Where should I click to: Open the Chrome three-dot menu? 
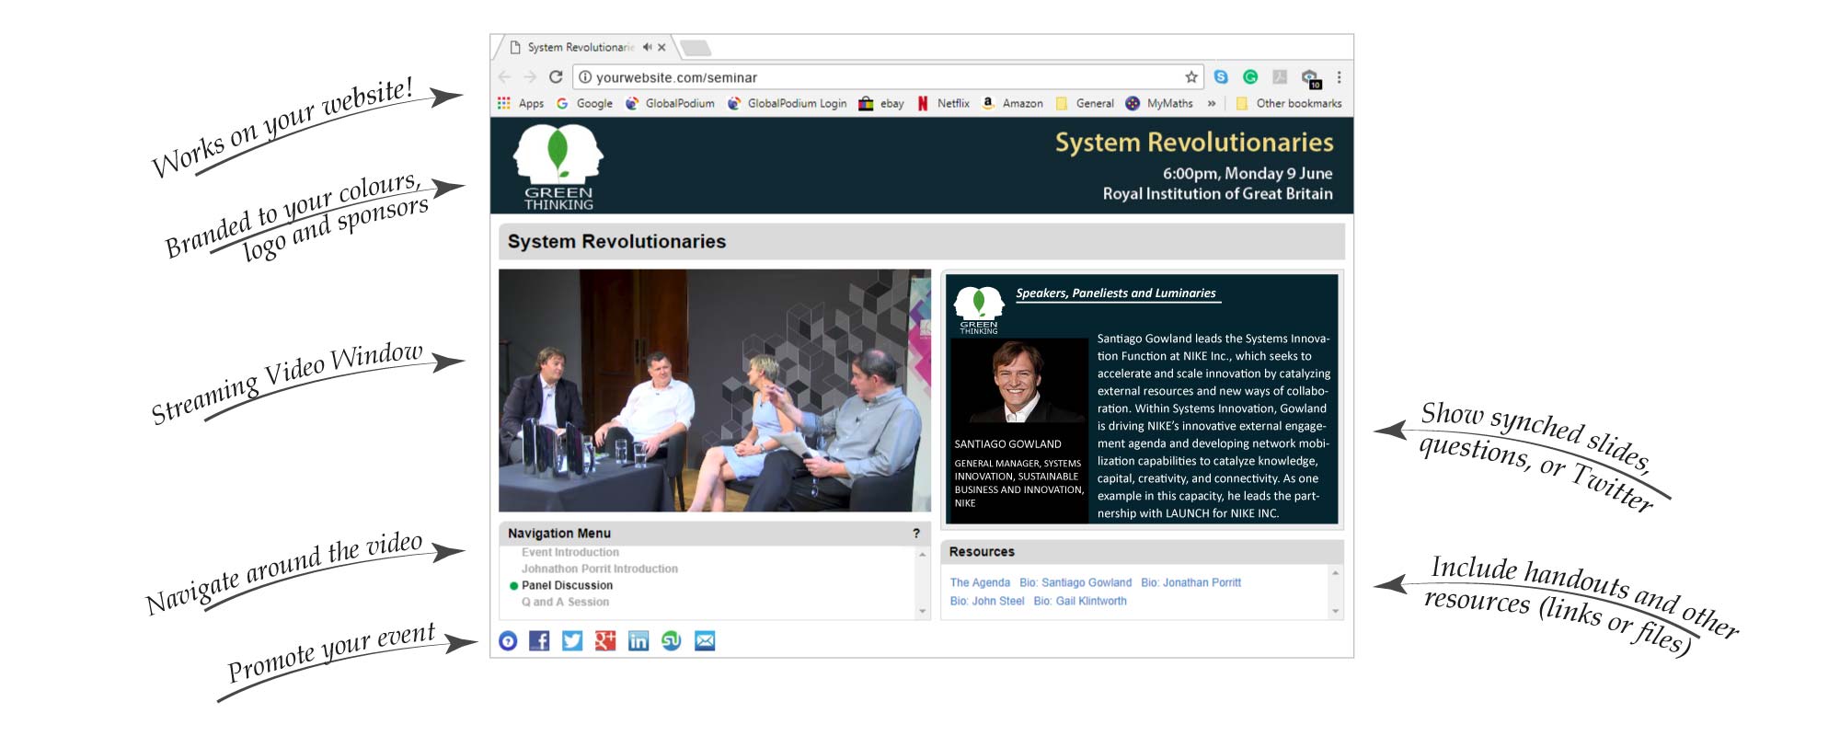point(1340,77)
